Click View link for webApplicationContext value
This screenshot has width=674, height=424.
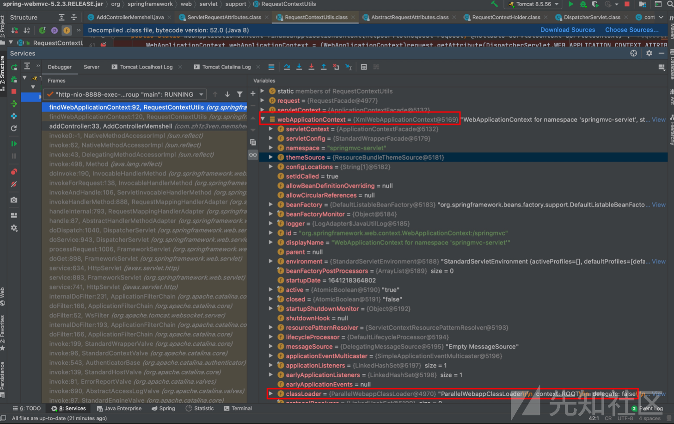click(x=659, y=119)
